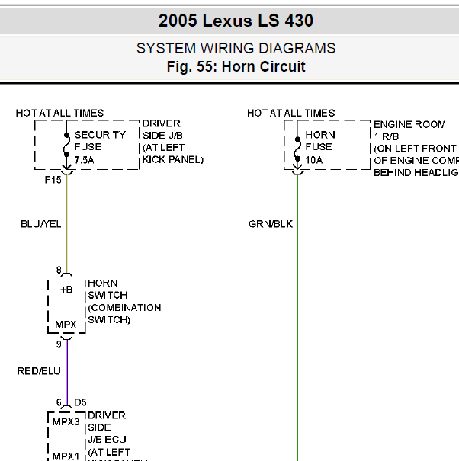Click the 'ENGINE ROOM 1 R/B' label
This screenshot has height=461, width=459.
(x=409, y=130)
